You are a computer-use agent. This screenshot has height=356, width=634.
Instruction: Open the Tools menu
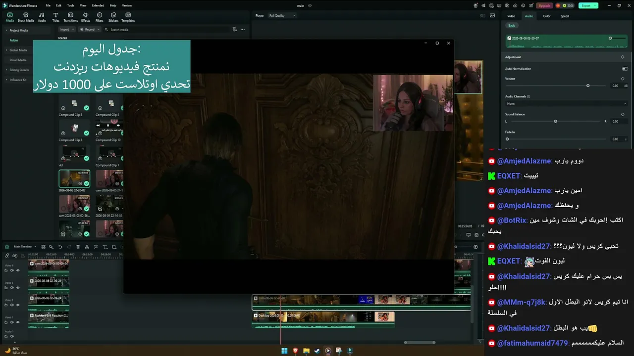click(71, 5)
